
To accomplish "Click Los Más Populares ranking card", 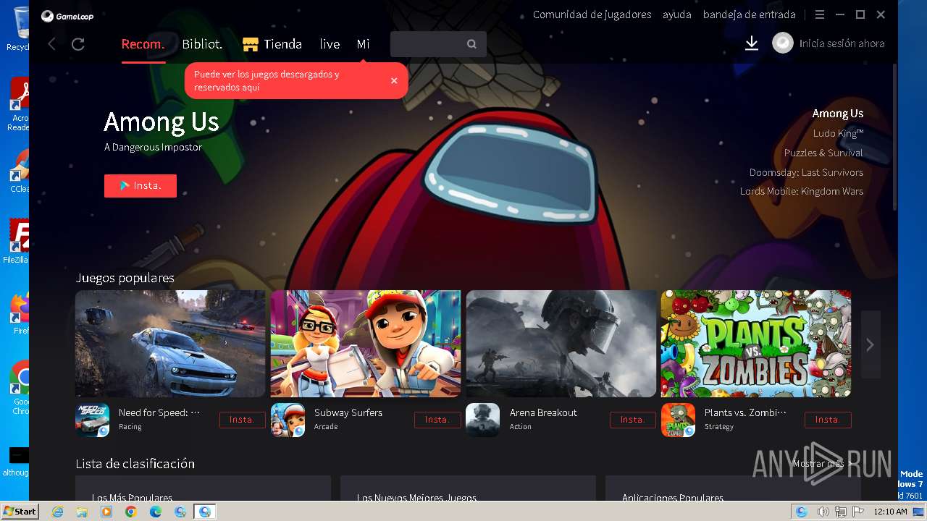I will 203,488.
